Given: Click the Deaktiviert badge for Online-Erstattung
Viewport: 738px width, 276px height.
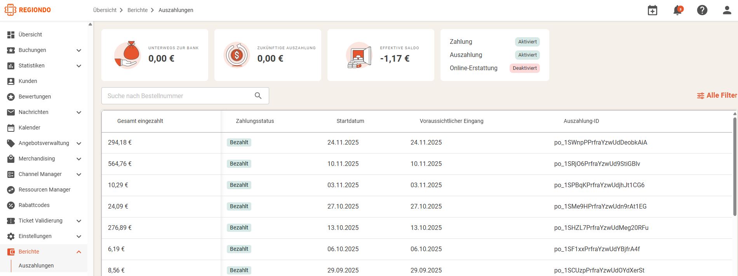Looking at the screenshot, I should (x=525, y=68).
